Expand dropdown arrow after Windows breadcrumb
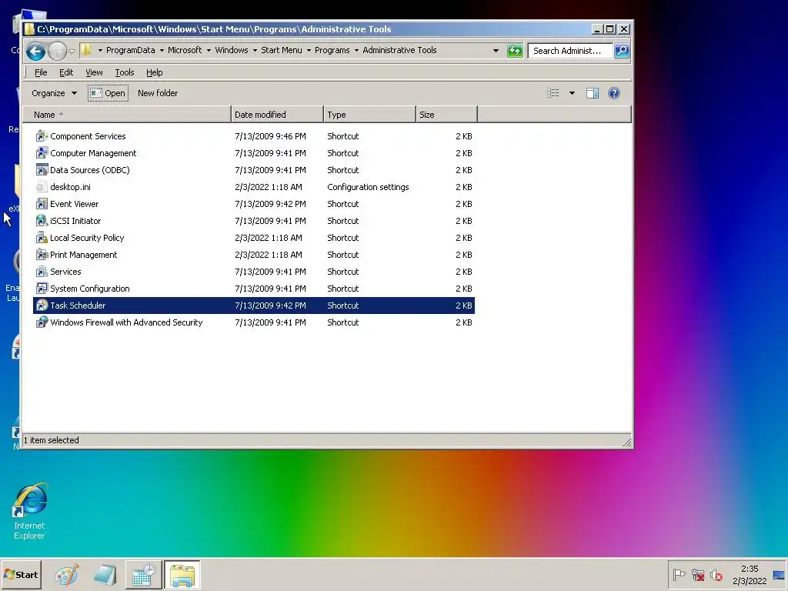 pyautogui.click(x=255, y=50)
